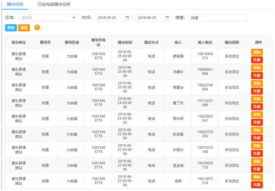Click the 病人 column header
Image resolution: width=275 pixels, height=191 pixels.
pos(178,42)
